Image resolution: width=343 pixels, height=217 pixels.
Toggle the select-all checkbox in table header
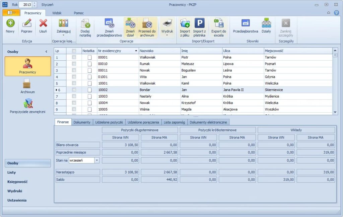pyautogui.click(x=74, y=51)
